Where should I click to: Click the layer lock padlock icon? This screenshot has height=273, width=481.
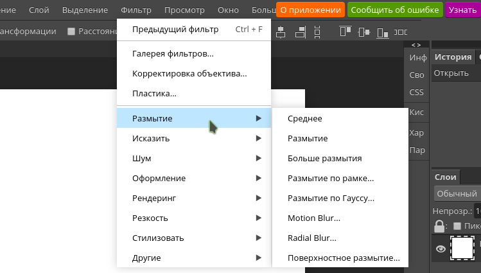(439, 226)
